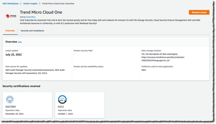The height and width of the screenshot is (124, 216).
Task: Select the ISO27001 certification card
Action: pyautogui.click(x=27, y=105)
